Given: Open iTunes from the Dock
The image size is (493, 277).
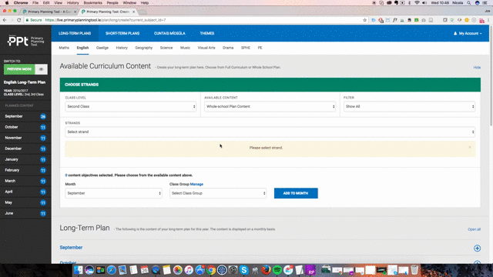Looking at the screenshot, I should tap(189, 270).
